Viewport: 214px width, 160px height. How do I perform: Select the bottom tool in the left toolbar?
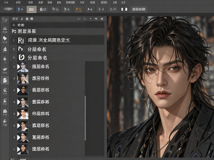point(5,122)
